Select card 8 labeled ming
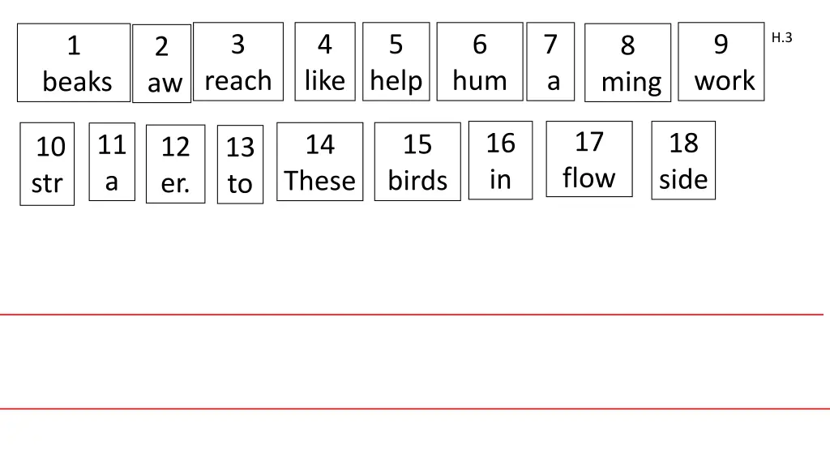The width and height of the screenshot is (830, 467). point(628,63)
